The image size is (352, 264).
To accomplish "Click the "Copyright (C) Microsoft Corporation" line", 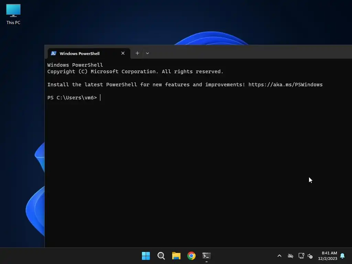I will coord(135,71).
